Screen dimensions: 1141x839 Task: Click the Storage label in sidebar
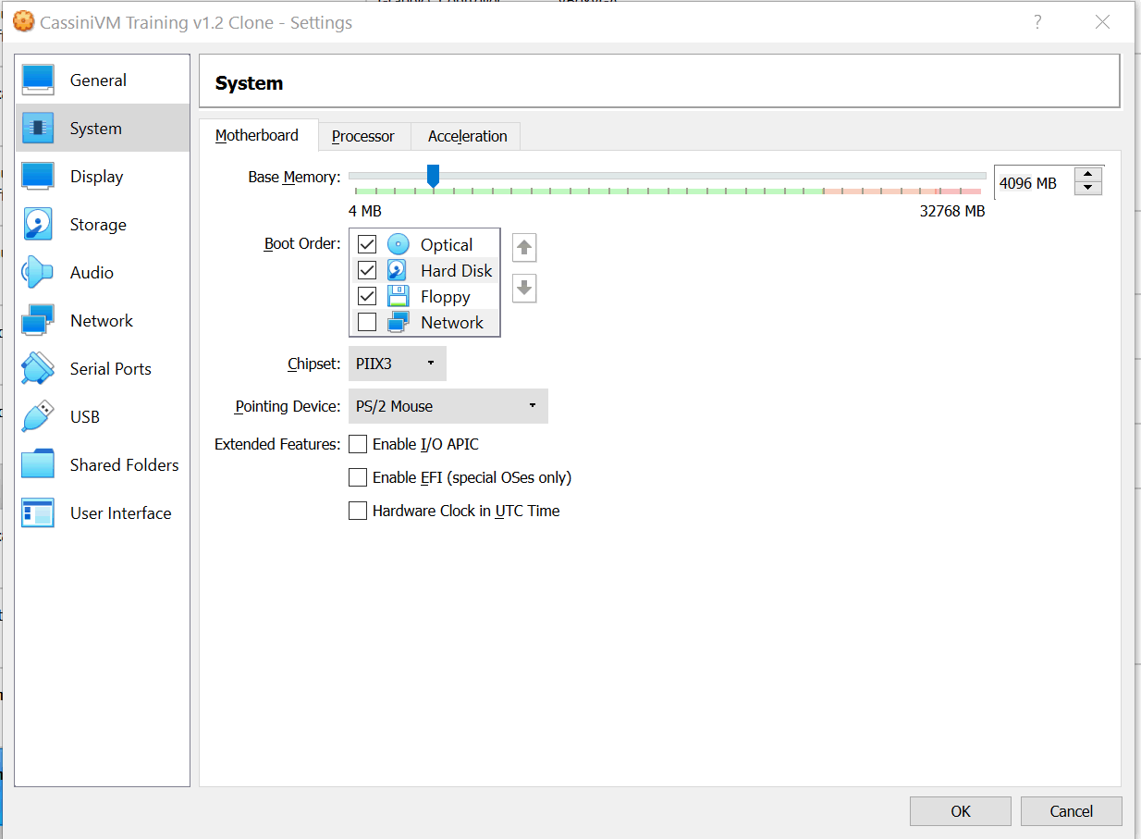(x=98, y=225)
